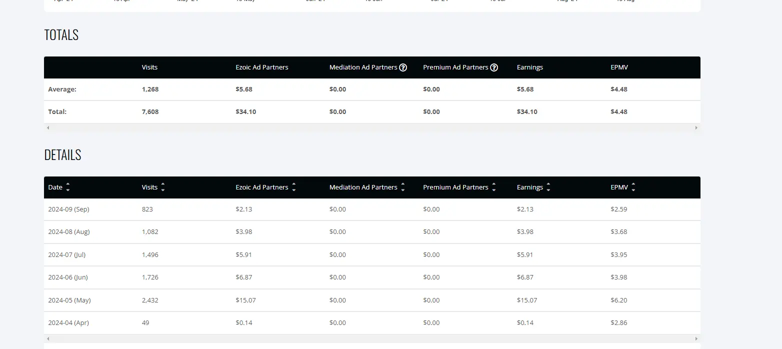The width and height of the screenshot is (782, 349).
Task: Click the Average visits value 1,268
Action: click(150, 89)
